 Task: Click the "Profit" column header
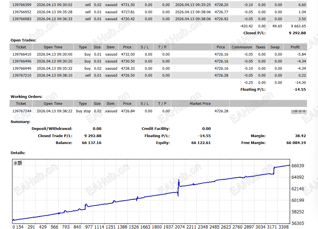(x=295, y=47)
